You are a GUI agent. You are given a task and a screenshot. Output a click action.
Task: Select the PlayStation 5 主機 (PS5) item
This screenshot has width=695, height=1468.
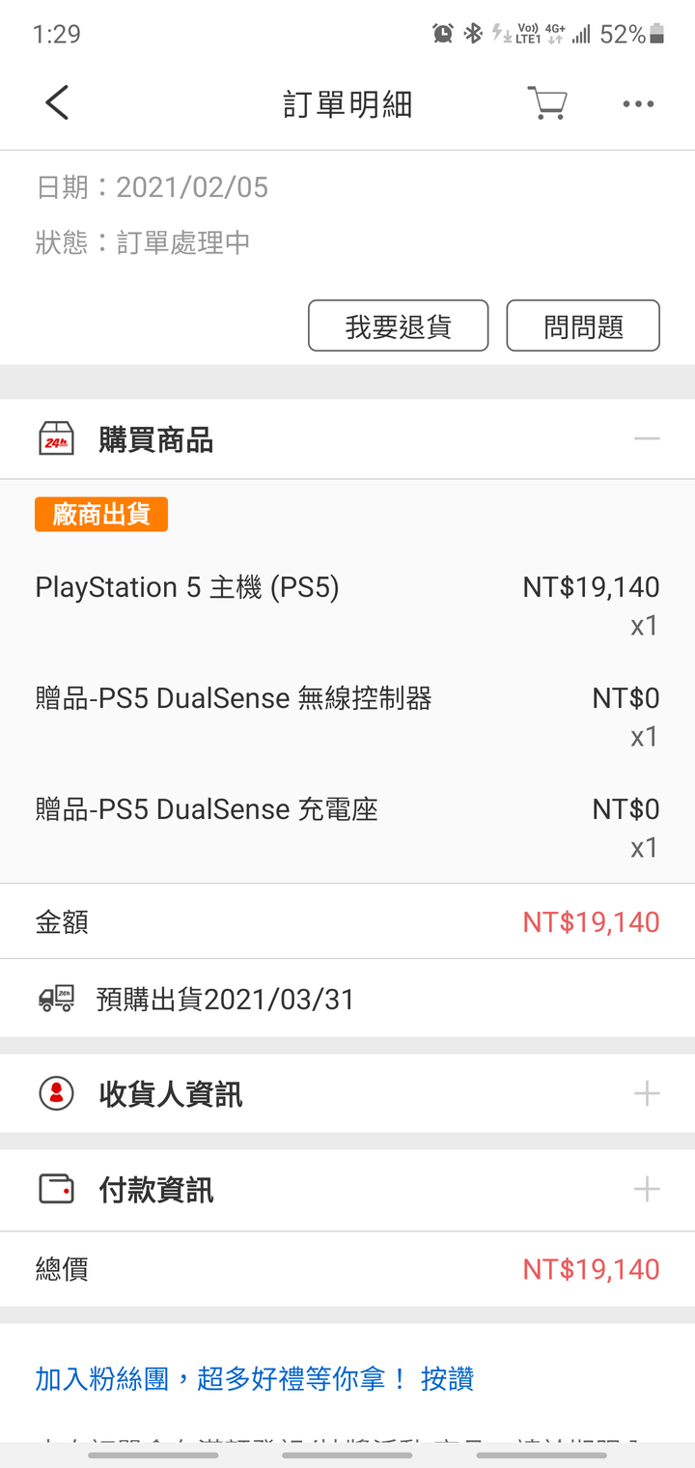click(347, 606)
